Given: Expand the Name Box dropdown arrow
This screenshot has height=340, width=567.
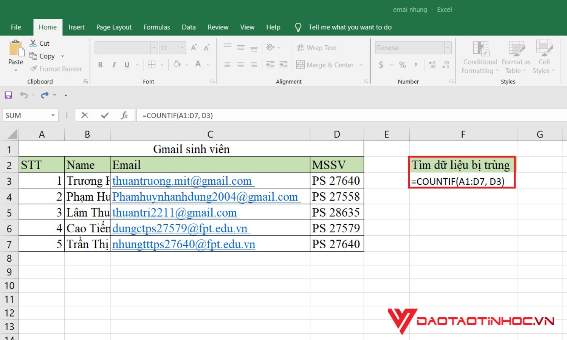Looking at the screenshot, I should (x=53, y=115).
